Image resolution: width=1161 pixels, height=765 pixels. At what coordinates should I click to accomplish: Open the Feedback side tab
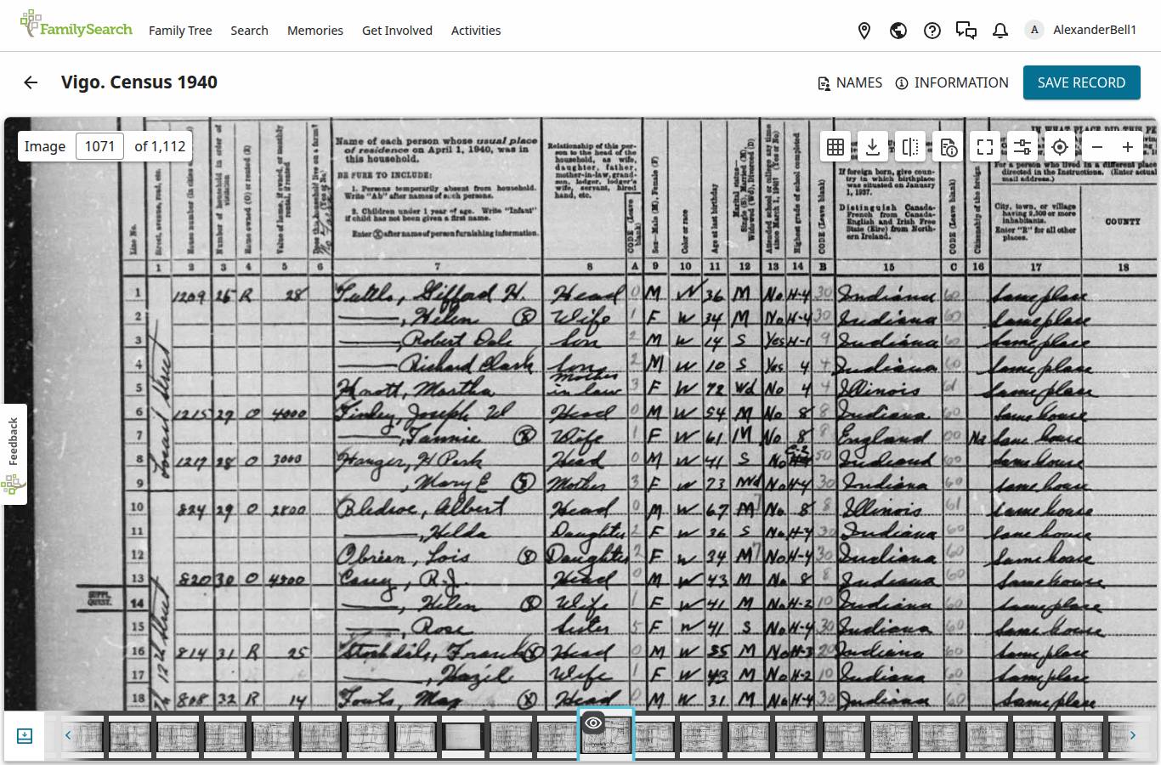tap(14, 454)
